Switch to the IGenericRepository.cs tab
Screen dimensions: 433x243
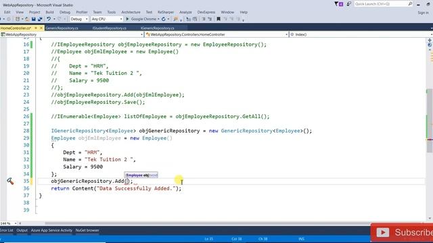coord(158,28)
